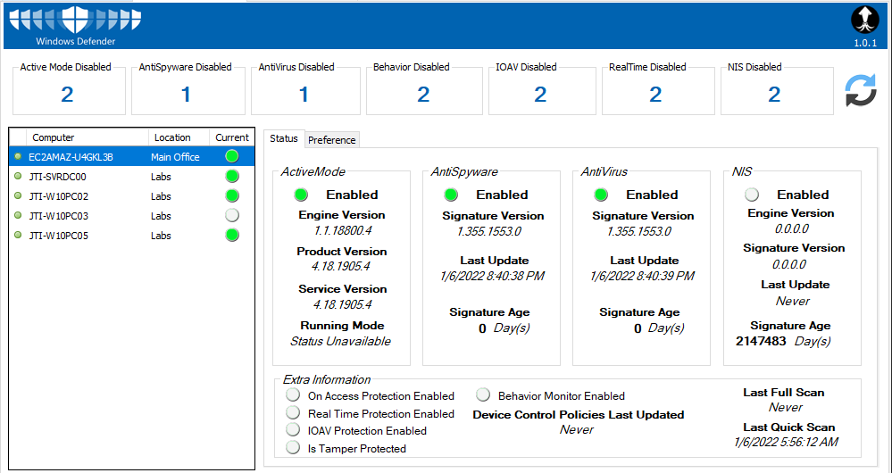The image size is (892, 473).
Task: Click the Labs location for JTI-SVRDC00
Action: pos(161,177)
